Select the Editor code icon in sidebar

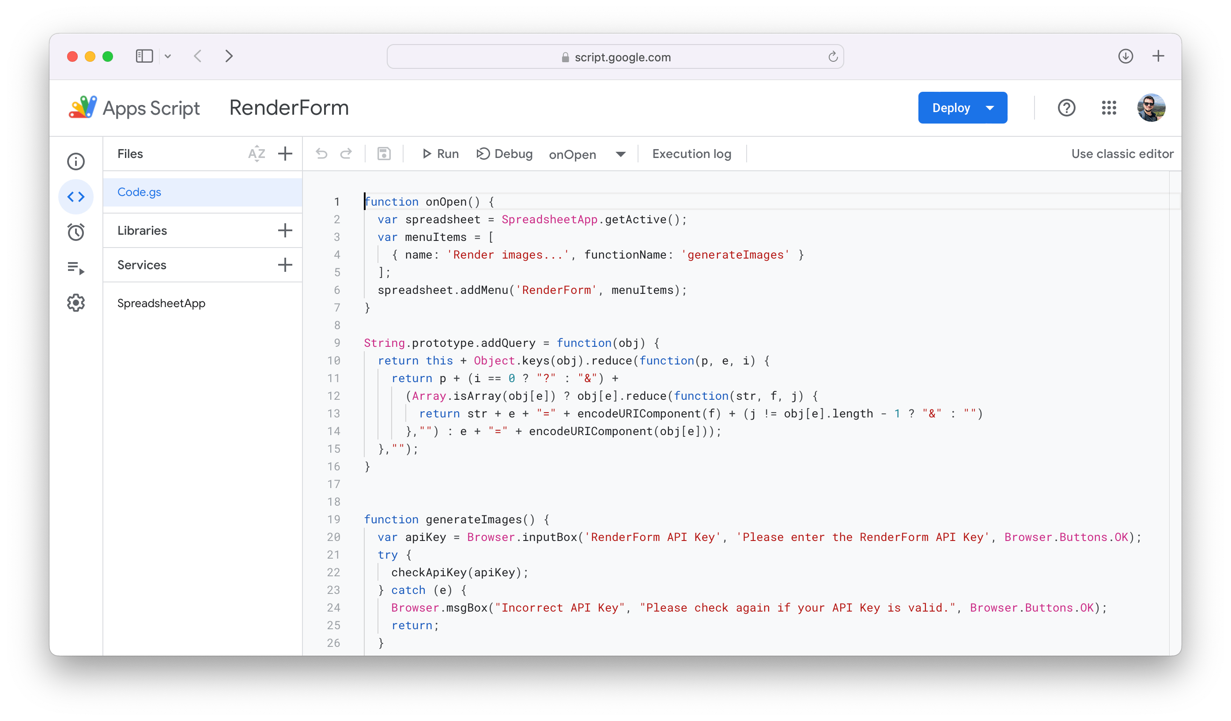tap(76, 197)
